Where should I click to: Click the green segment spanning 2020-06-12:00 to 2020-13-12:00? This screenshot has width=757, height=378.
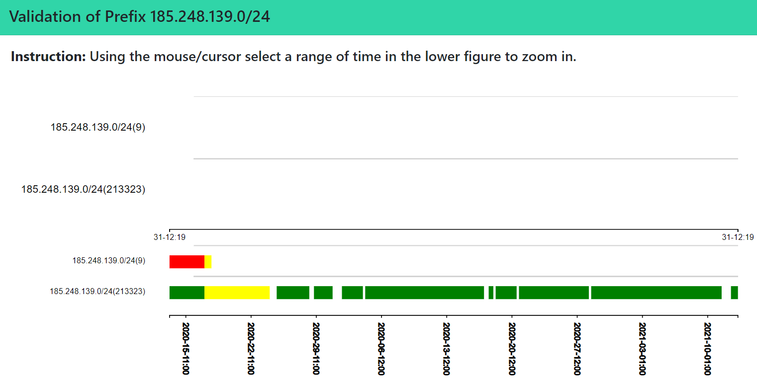tap(424, 293)
